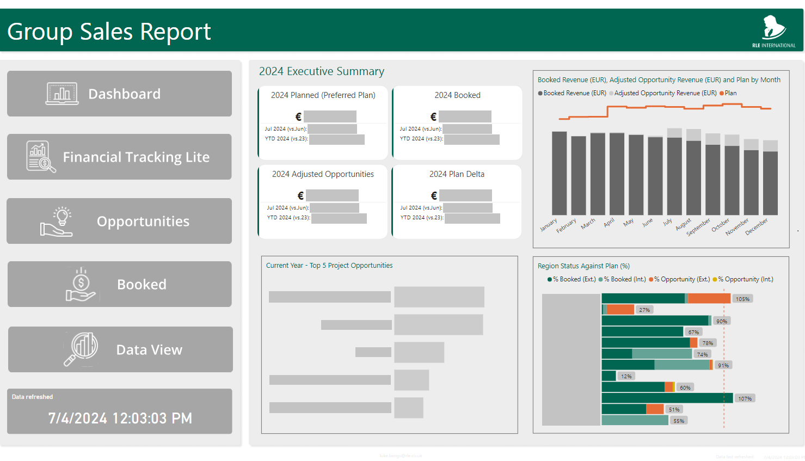Select the January bar in revenue chart

pos(559,174)
